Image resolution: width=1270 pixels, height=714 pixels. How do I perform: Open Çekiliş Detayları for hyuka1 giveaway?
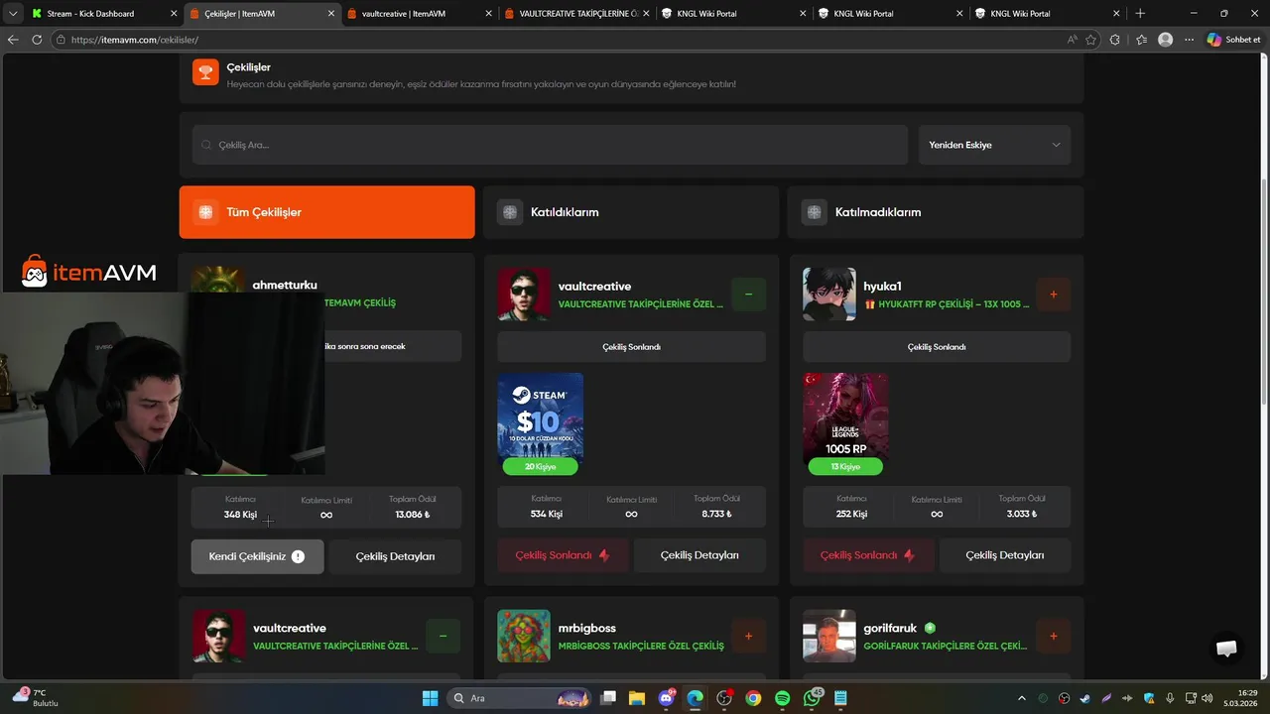[x=1005, y=555]
